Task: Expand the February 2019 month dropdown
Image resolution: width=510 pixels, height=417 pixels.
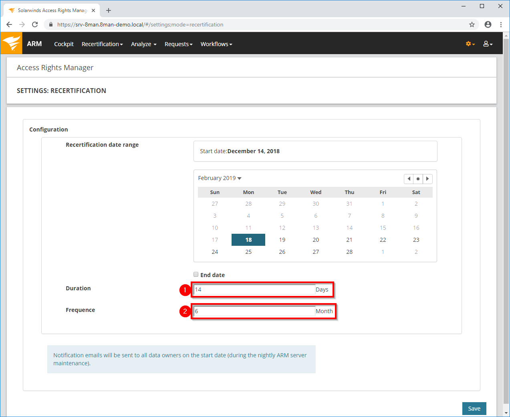Action: (x=220, y=178)
